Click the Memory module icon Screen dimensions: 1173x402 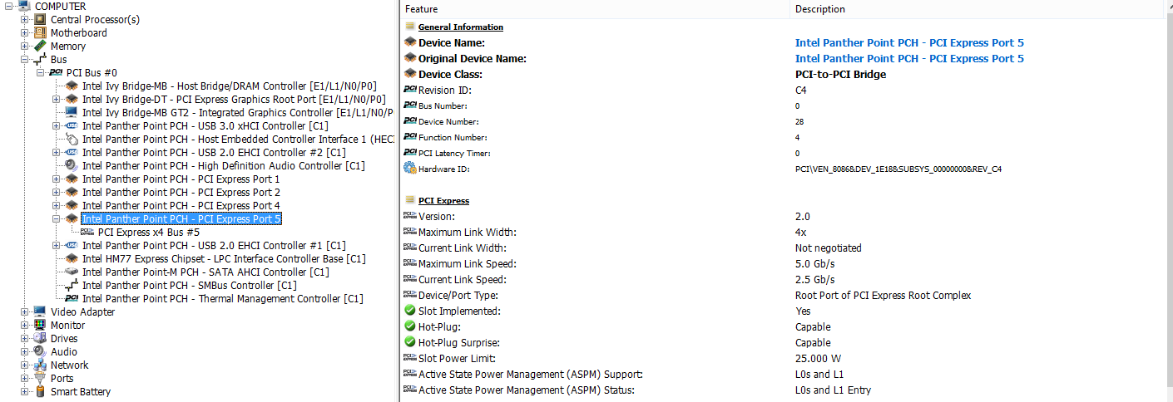click(40, 46)
